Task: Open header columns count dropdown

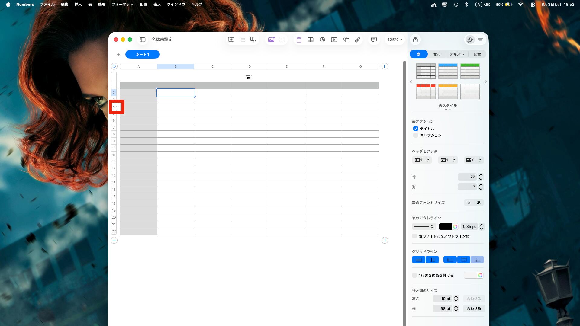Action: [422, 160]
